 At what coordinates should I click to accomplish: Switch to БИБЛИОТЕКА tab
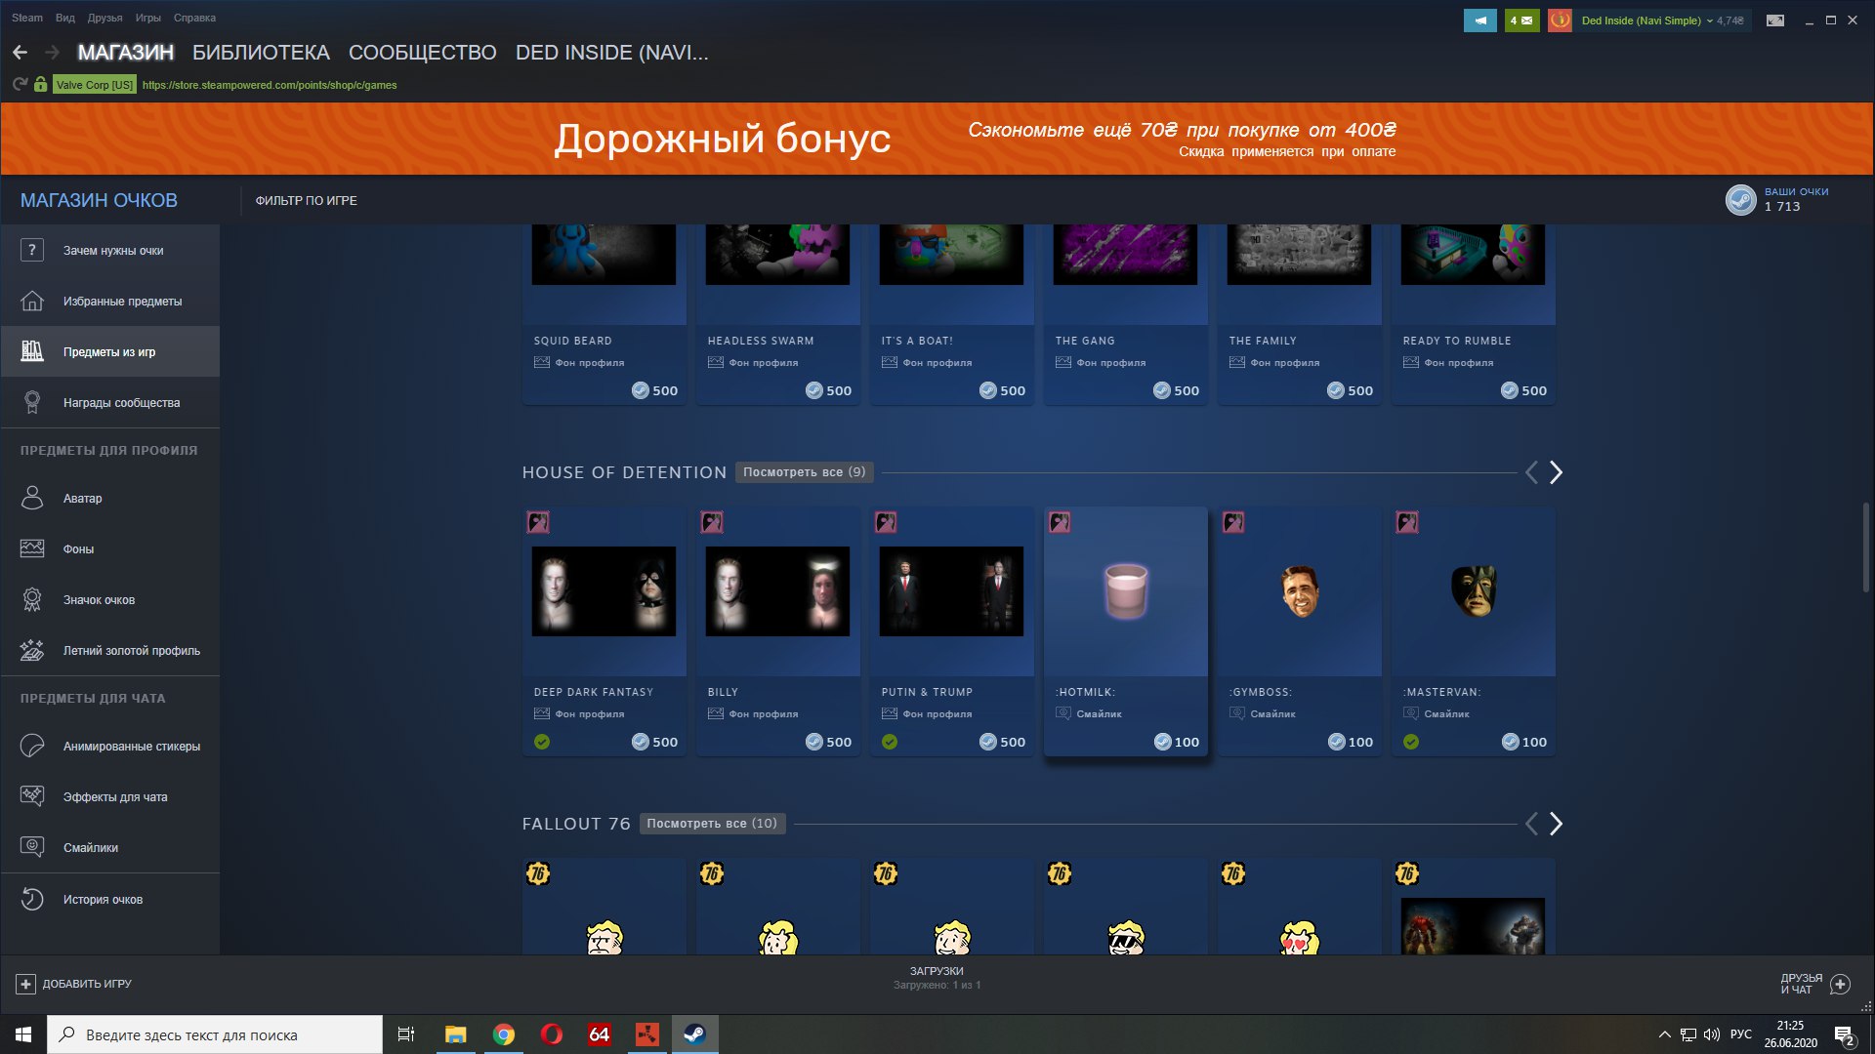click(x=261, y=53)
